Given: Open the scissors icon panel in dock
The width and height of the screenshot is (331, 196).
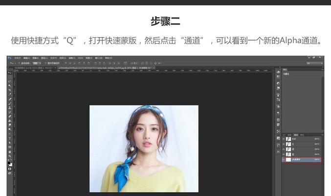Looking at the screenshot, I should pos(278,131).
